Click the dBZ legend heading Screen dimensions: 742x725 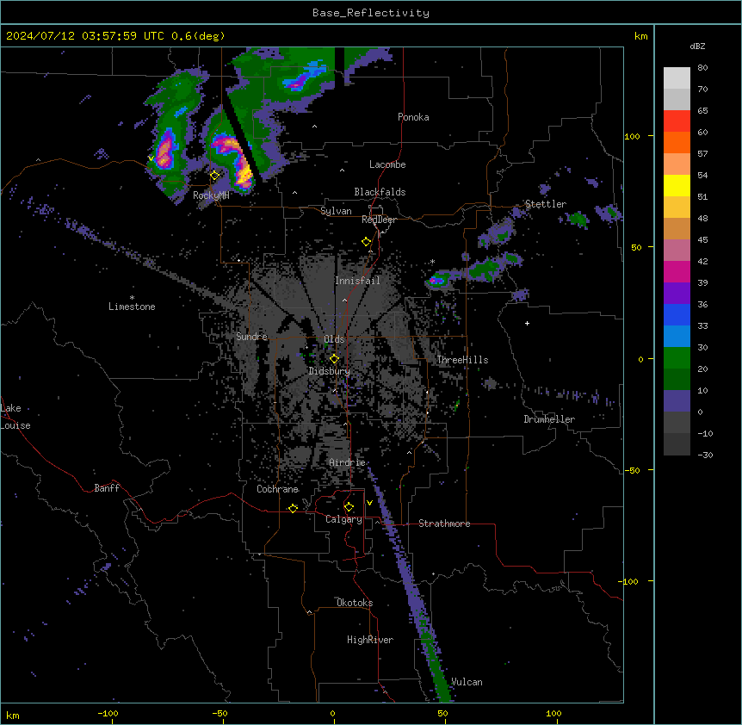[697, 46]
